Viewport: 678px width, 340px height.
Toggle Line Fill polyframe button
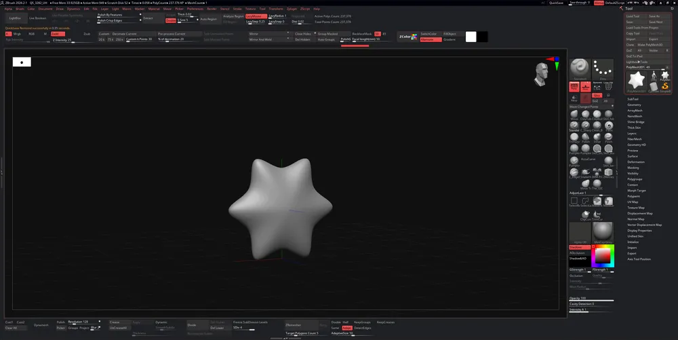(608, 86)
